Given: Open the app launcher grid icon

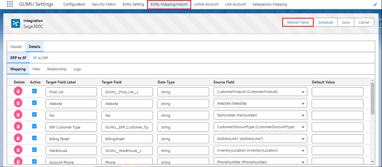Looking at the screenshot, I should (10, 4).
